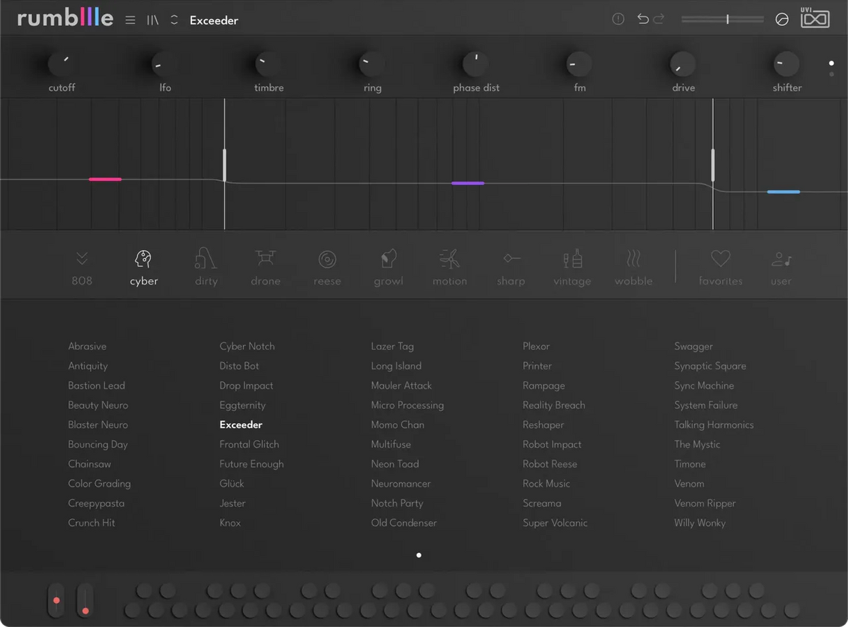Click the preset list page indicator dot
Viewport: 848px width, 627px height.
[419, 555]
